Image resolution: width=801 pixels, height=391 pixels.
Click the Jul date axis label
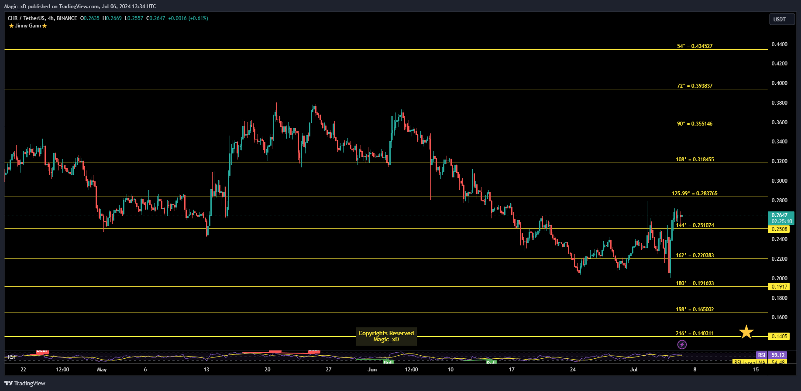coord(634,370)
